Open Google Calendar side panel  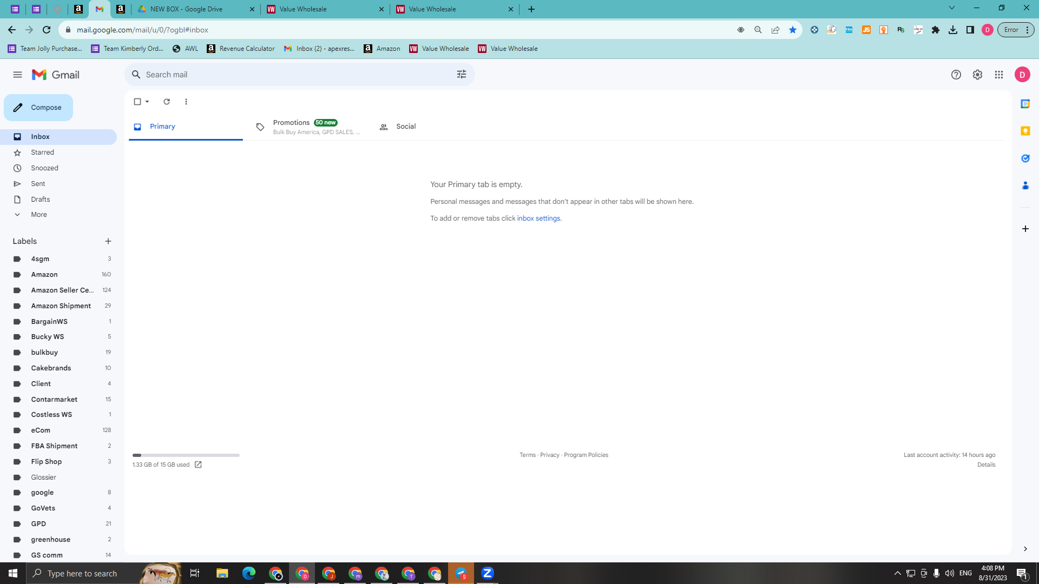1025,104
